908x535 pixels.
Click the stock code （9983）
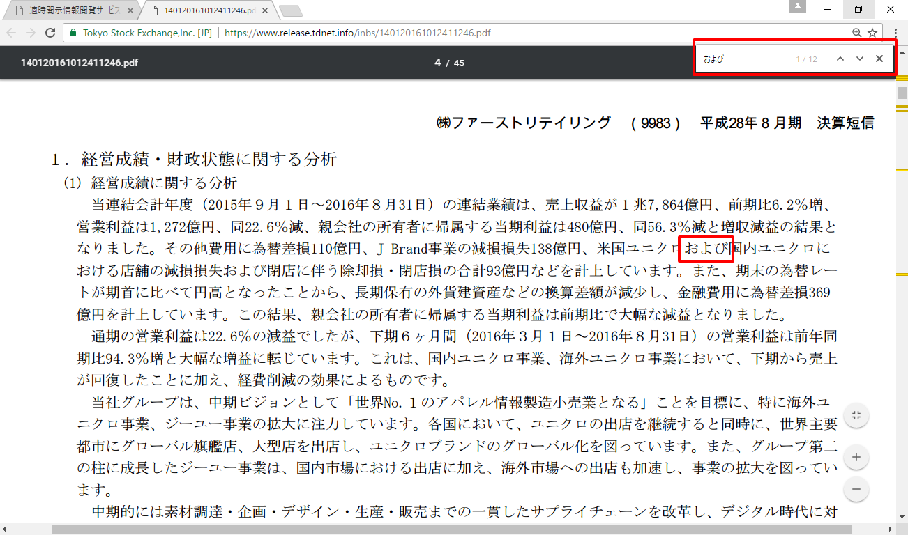(x=656, y=123)
